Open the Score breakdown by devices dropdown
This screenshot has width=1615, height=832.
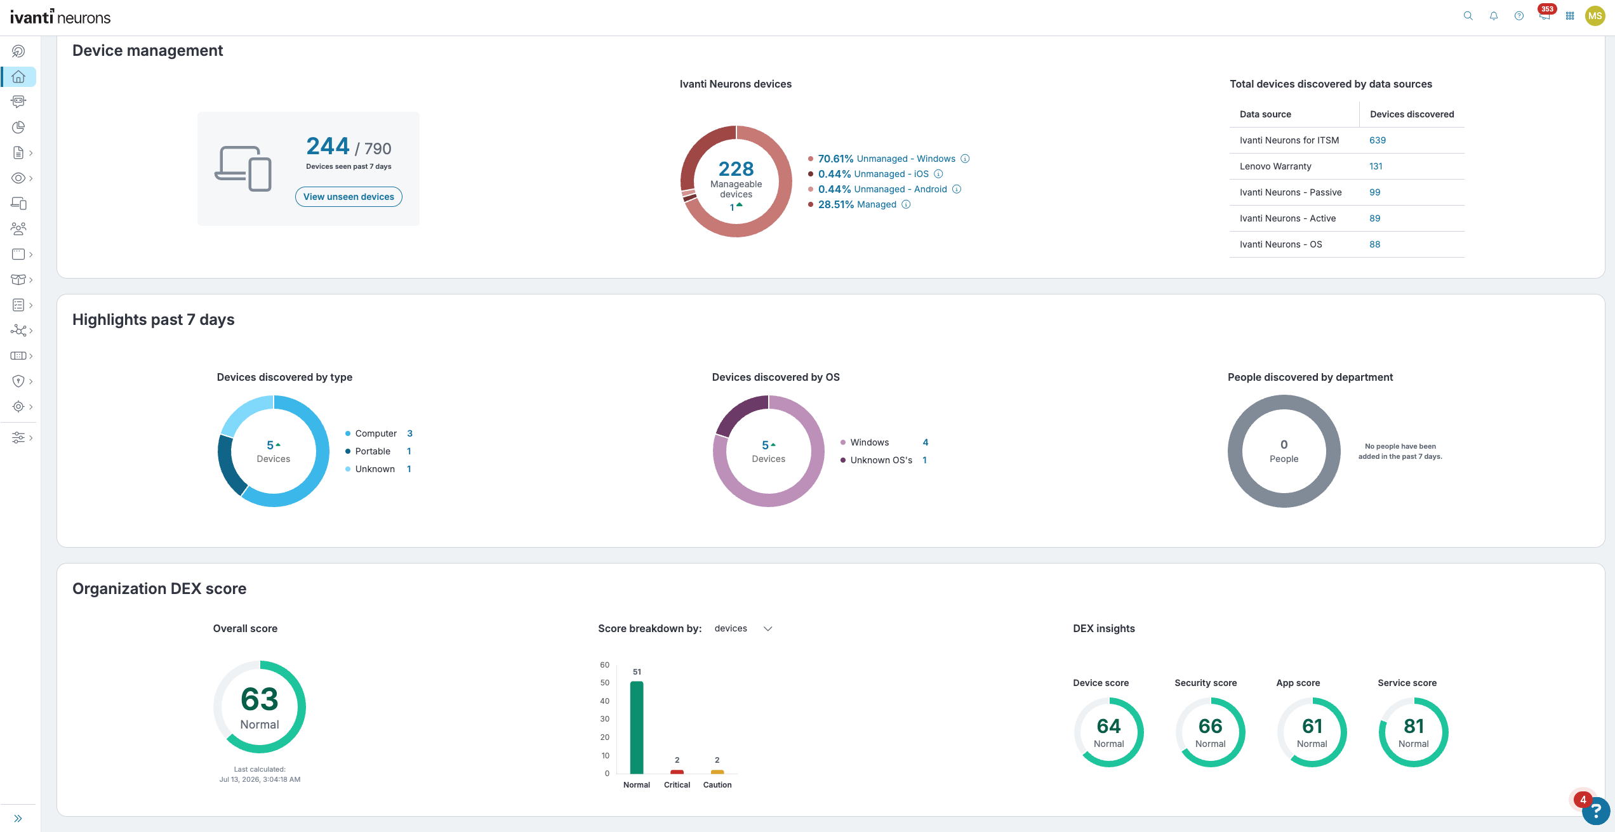pos(743,628)
